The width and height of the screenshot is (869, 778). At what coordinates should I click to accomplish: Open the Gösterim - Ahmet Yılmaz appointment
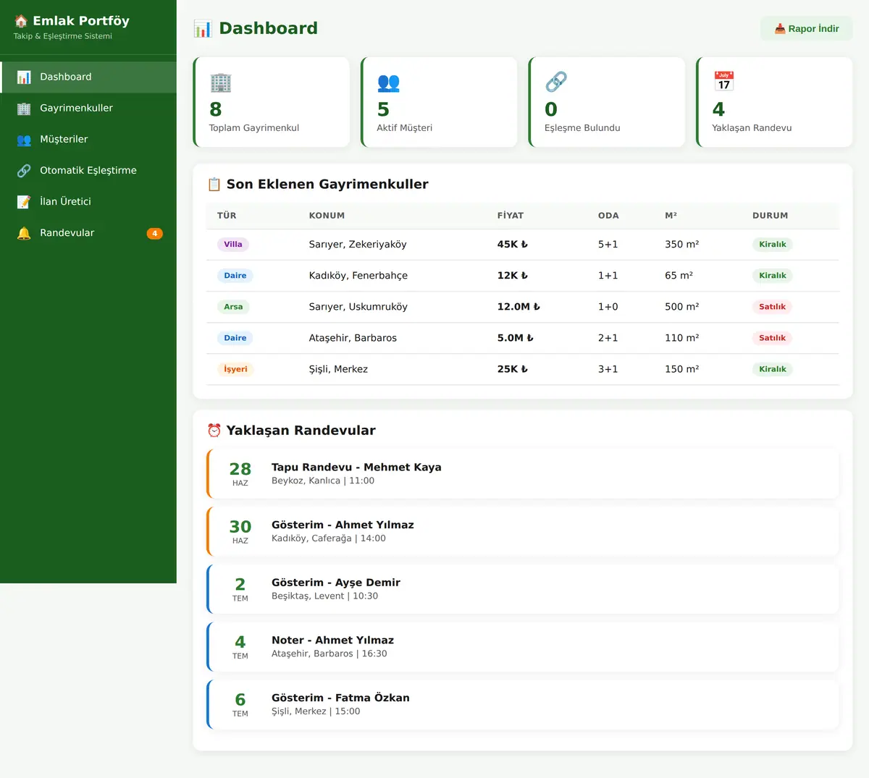pos(523,532)
